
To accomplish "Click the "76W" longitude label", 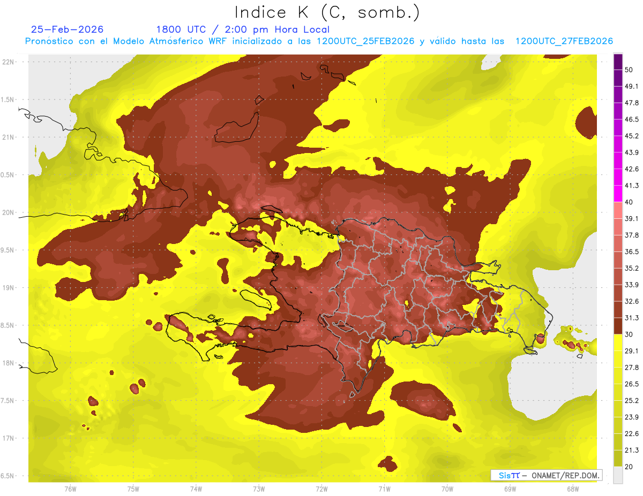I will [x=70, y=489].
